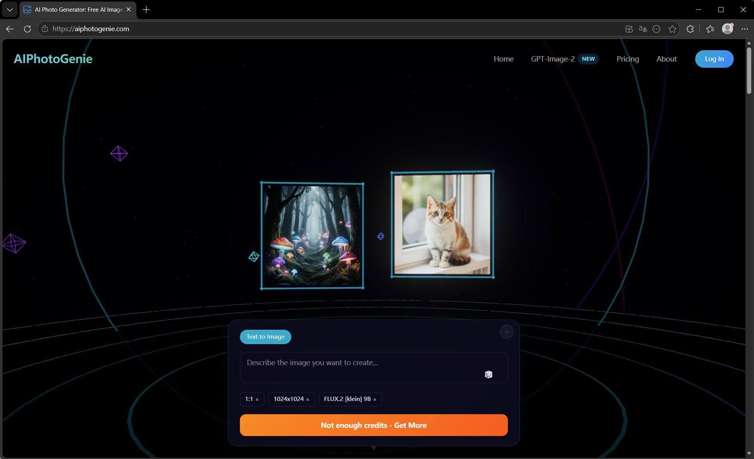Open the 1024x1024 resolution dropdown
This screenshot has height=459, width=754.
(291, 399)
